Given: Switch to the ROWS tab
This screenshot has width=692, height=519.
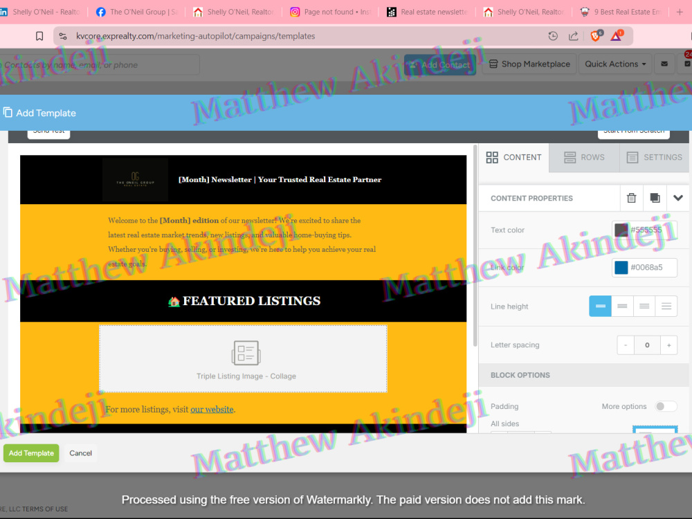Looking at the screenshot, I should pyautogui.click(x=584, y=158).
